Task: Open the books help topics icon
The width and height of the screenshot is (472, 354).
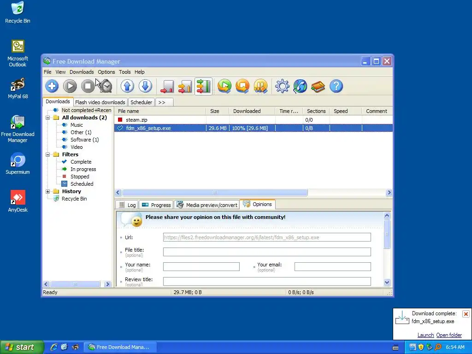Action: (x=318, y=86)
